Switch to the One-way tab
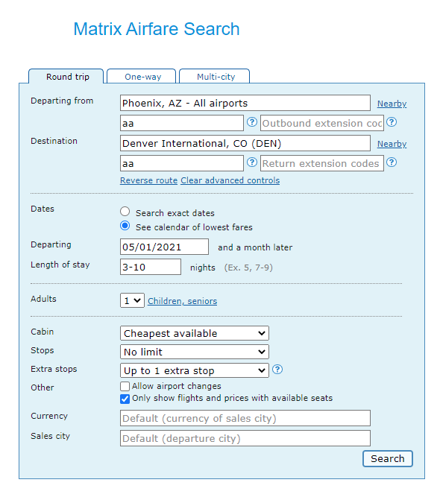 tap(142, 77)
